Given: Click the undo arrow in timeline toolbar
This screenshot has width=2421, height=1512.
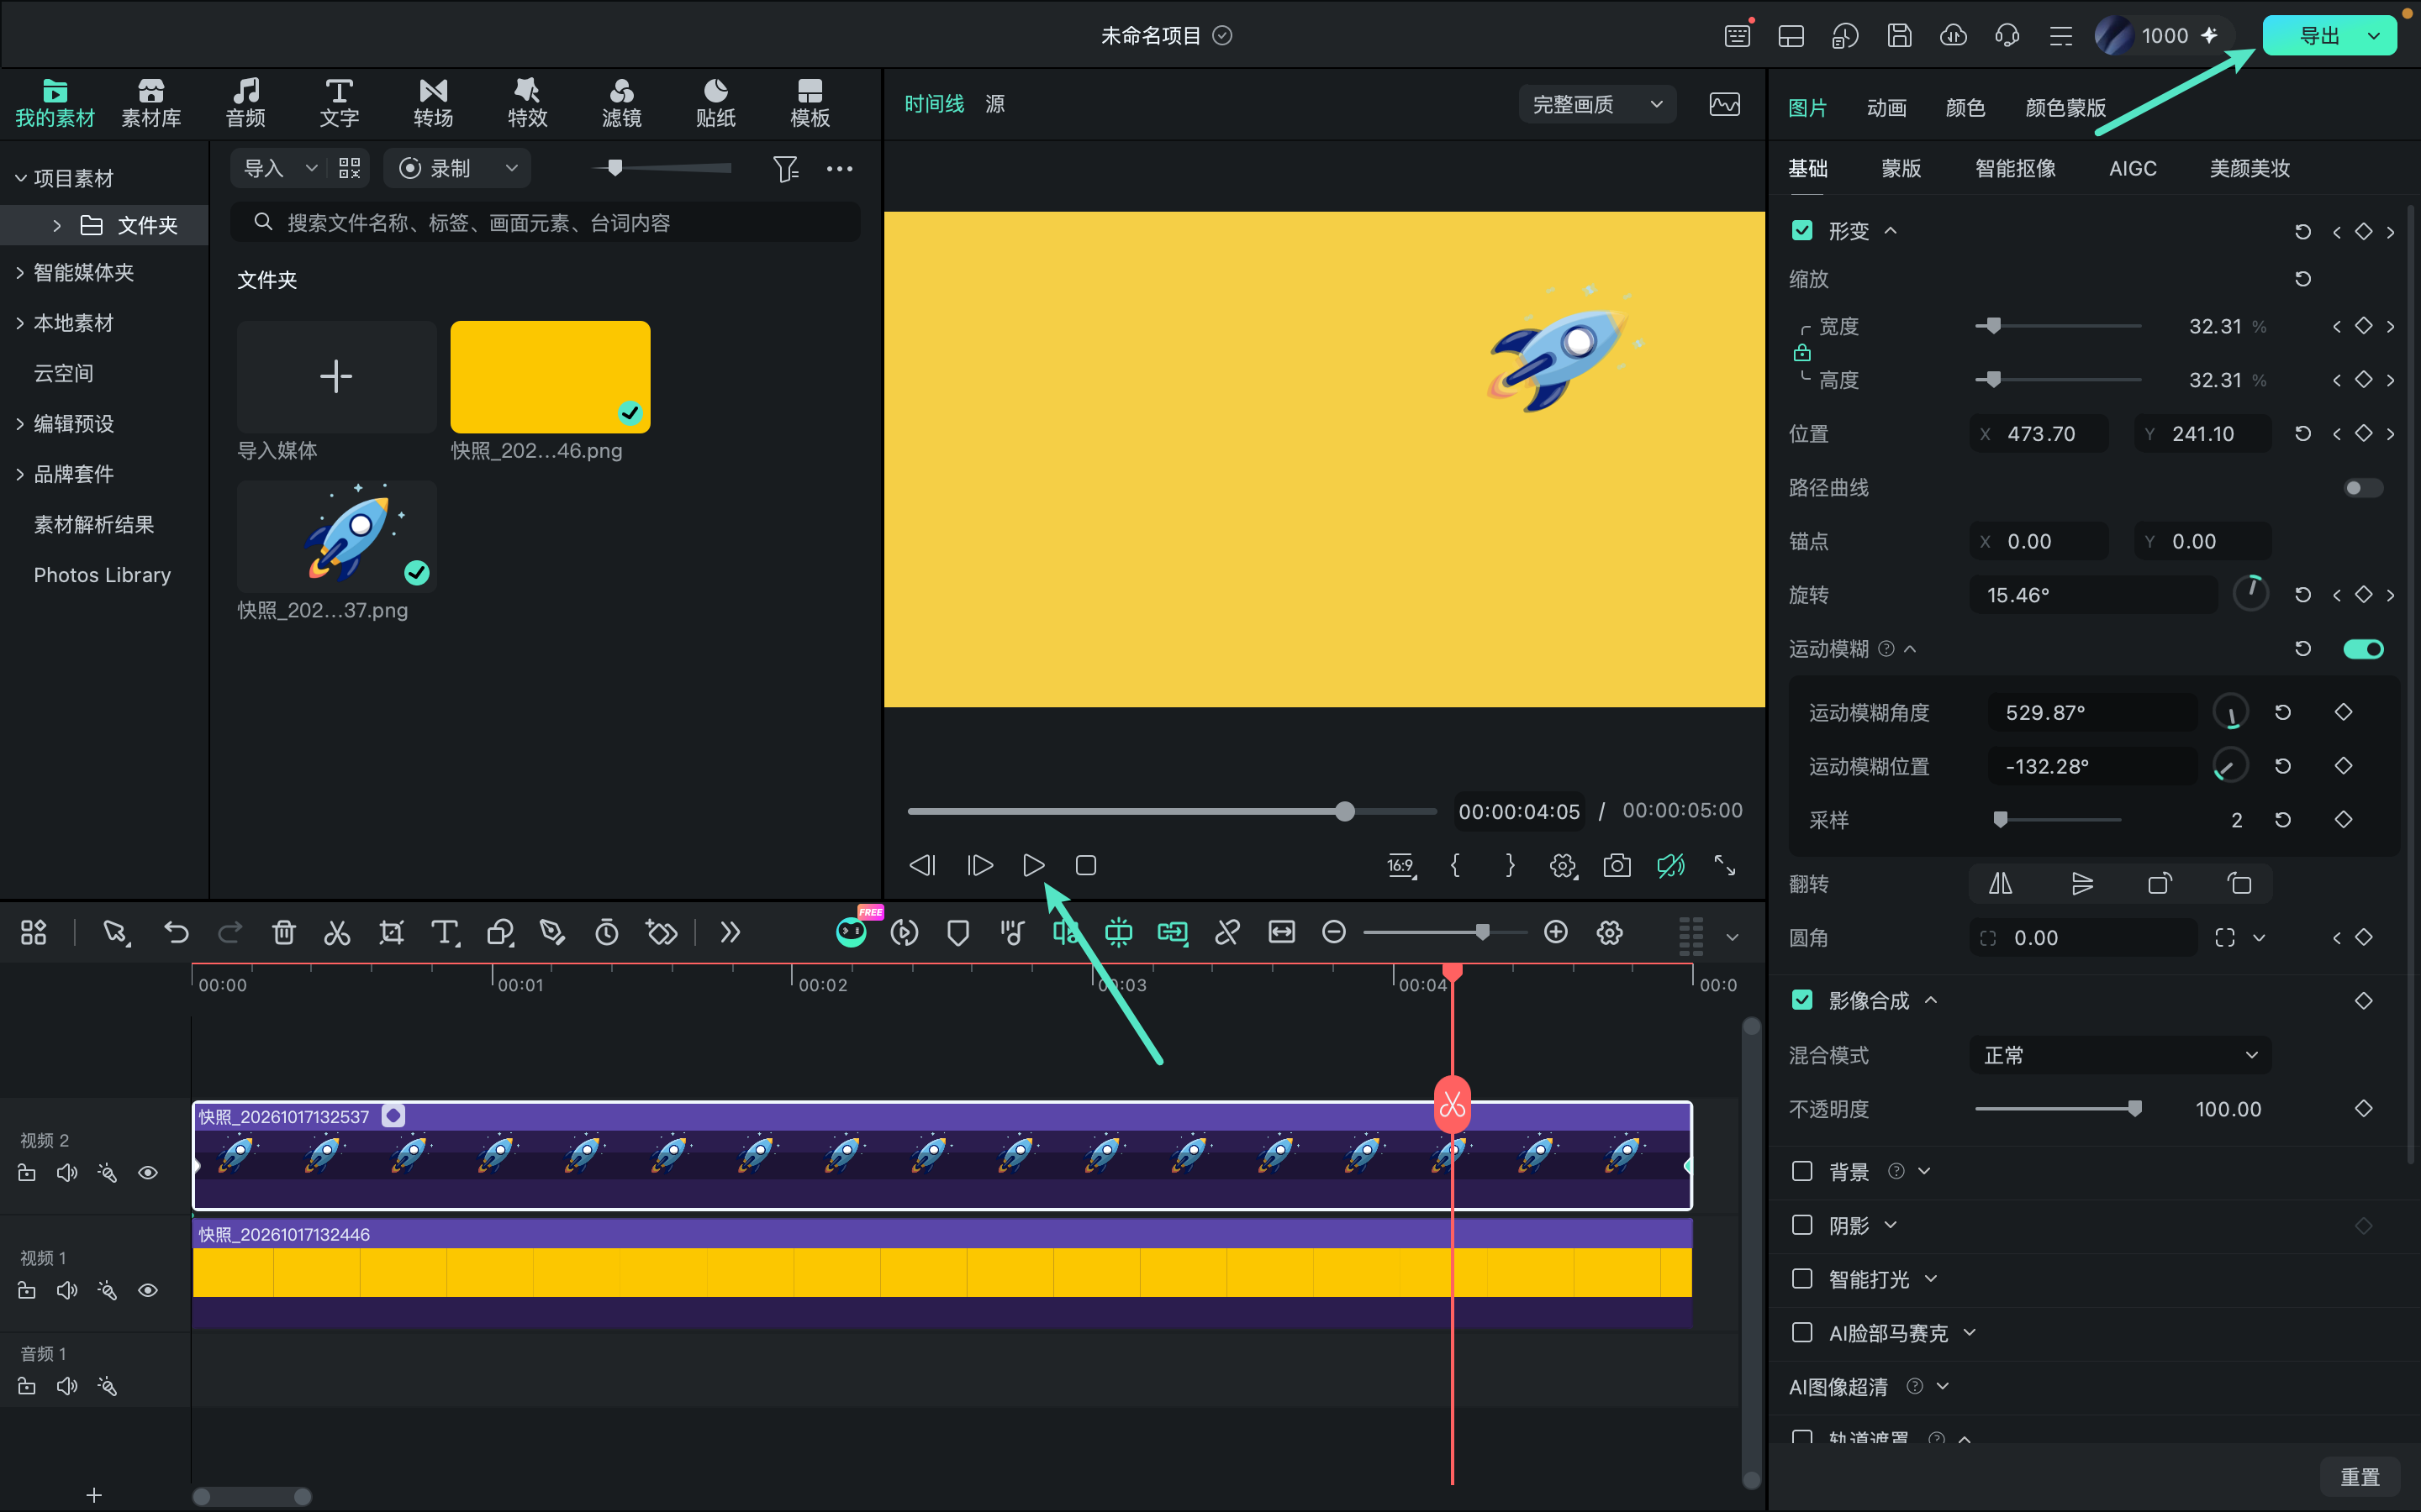Looking at the screenshot, I should [x=176, y=933].
